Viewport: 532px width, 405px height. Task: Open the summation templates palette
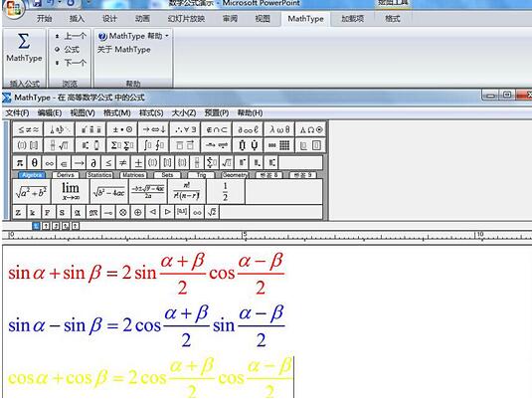(122, 145)
